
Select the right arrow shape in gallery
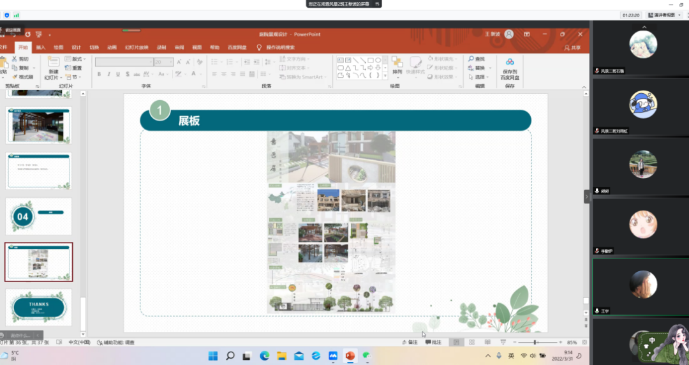pos(371,68)
